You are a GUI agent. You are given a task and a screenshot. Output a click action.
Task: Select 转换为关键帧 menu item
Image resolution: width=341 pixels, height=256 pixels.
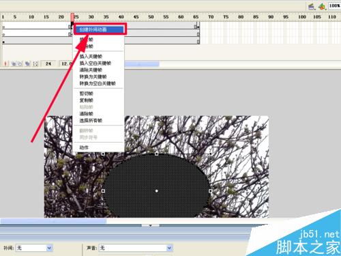point(93,76)
